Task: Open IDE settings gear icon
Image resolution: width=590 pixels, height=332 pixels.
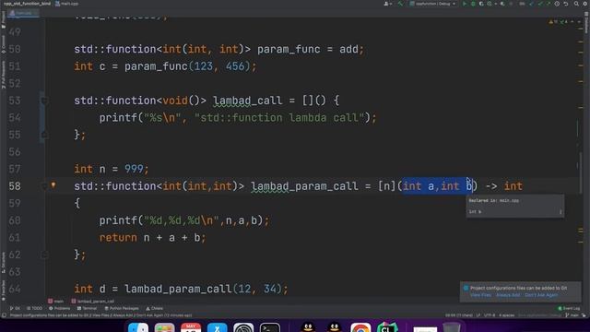Action: (x=585, y=4)
